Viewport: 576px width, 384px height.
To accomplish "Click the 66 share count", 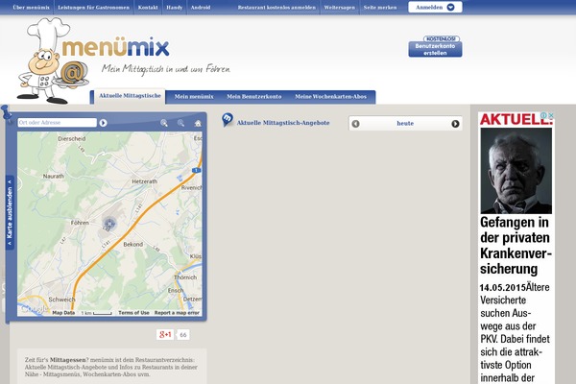I will point(183,335).
